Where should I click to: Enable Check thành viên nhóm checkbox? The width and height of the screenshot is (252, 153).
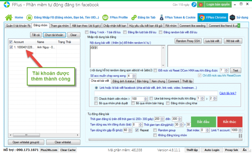(x=96, y=98)
